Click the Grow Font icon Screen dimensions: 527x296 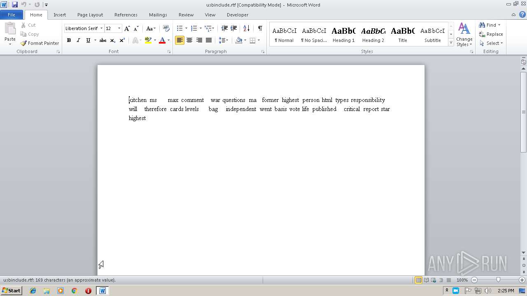tap(127, 28)
